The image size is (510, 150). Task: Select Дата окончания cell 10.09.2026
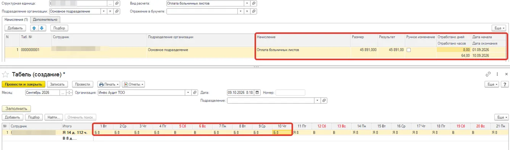(x=489, y=56)
